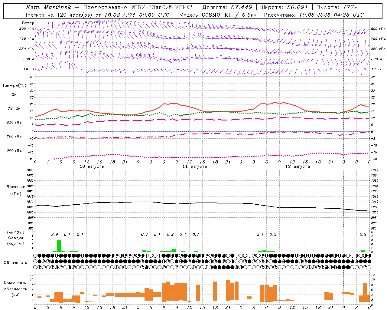Viewport: 387px width, 310px height.
Task: Select the Высота: 177м elevation text
Action: click(x=337, y=7)
